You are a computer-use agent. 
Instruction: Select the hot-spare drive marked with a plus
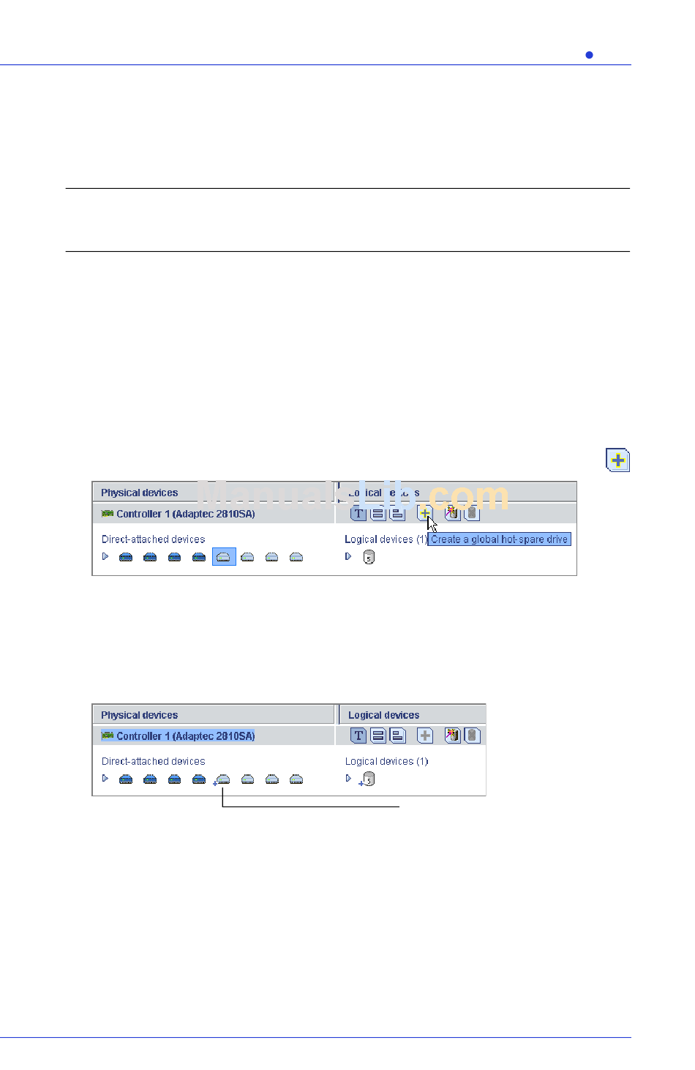click(222, 780)
